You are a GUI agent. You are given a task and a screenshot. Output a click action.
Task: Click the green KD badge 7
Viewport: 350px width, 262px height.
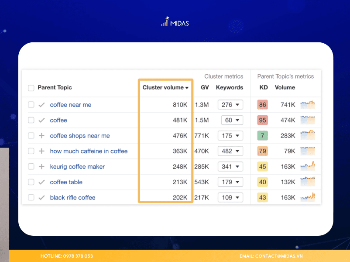(263, 135)
